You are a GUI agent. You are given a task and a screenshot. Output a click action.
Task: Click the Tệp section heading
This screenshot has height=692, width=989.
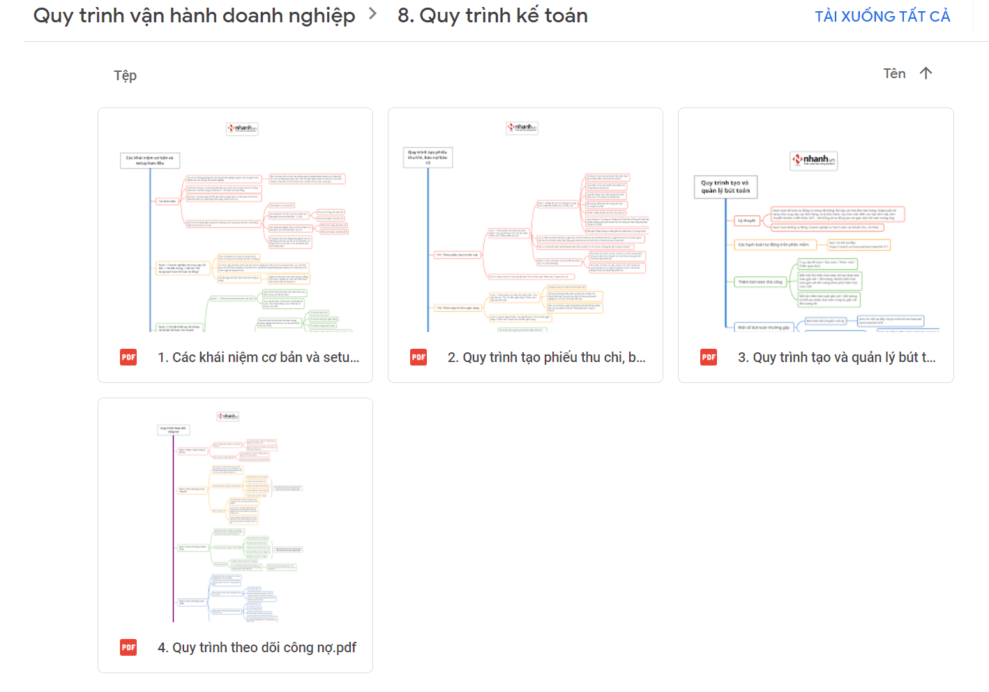pos(126,75)
